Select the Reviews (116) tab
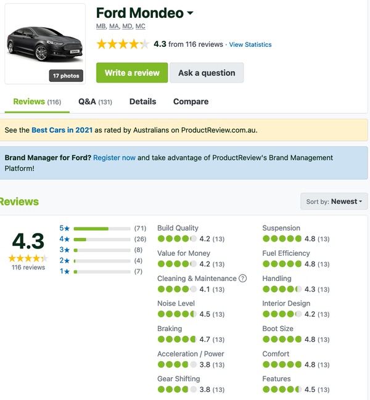This screenshot has height=400, width=370. (x=37, y=102)
